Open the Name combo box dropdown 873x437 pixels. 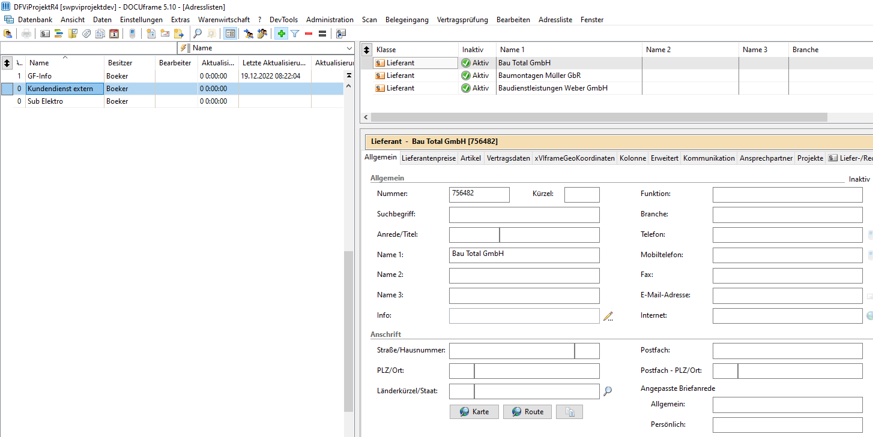349,48
